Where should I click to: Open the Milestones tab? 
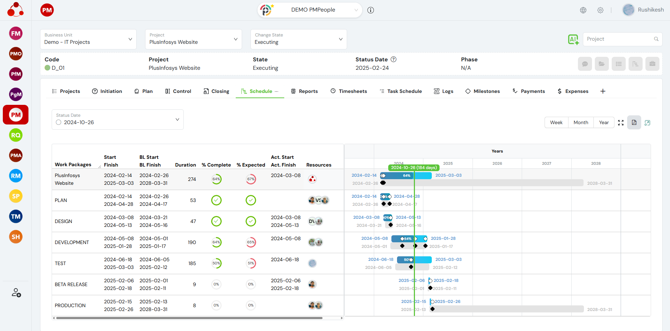click(482, 91)
